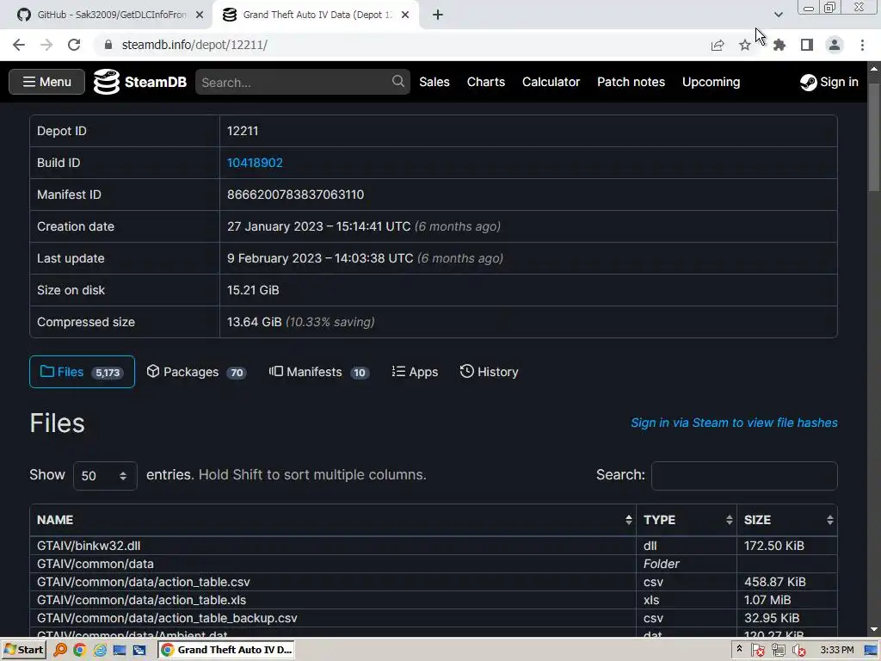This screenshot has height=661, width=881.
Task: Go to the SteamDB home logo
Action: 140,82
